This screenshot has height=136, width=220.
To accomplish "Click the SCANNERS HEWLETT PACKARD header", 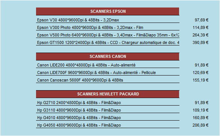I will click(x=108, y=94).
